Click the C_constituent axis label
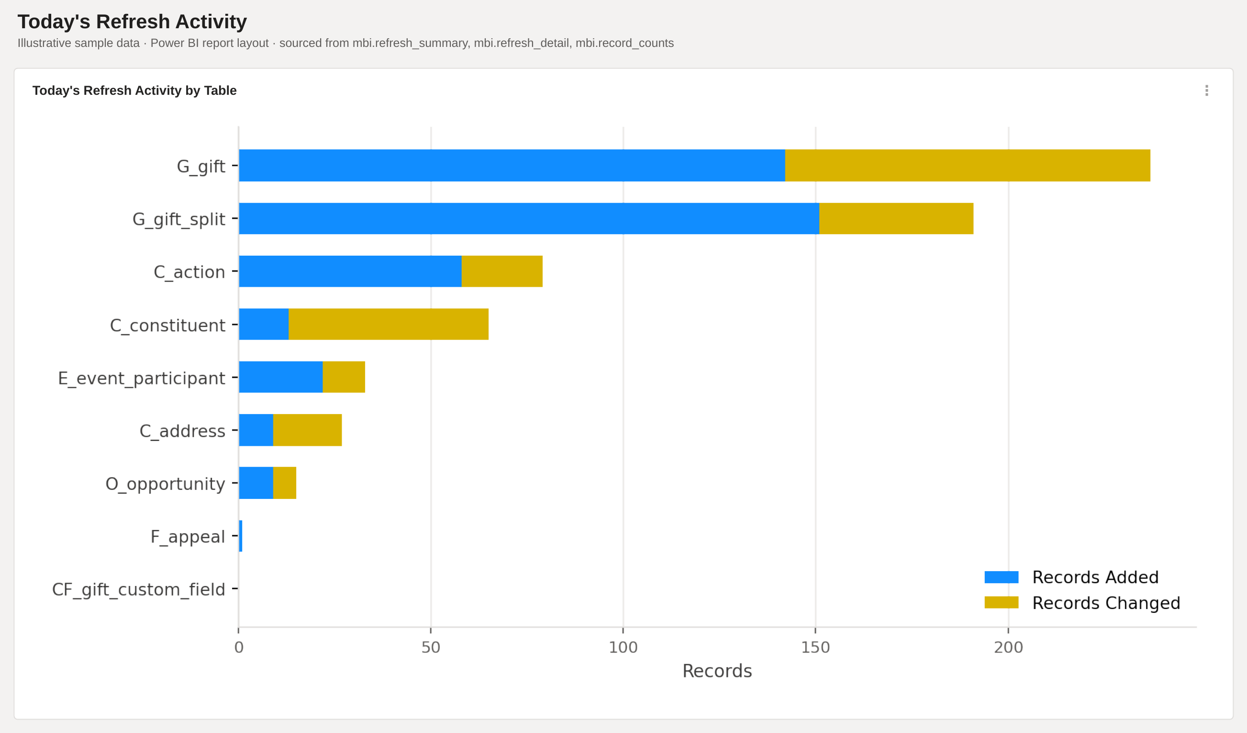Viewport: 1247px width, 733px height. (x=168, y=326)
